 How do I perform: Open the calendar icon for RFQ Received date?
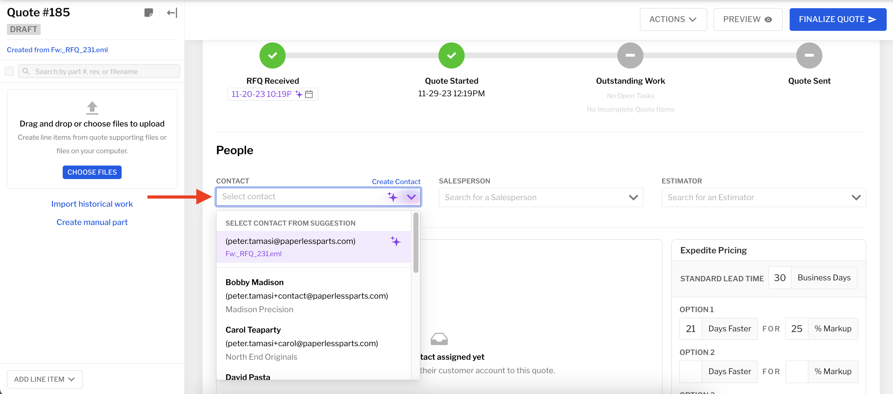point(309,94)
